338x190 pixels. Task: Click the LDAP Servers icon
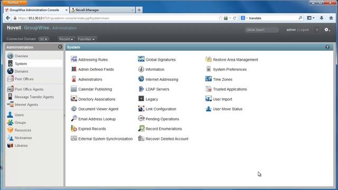pyautogui.click(x=141, y=89)
